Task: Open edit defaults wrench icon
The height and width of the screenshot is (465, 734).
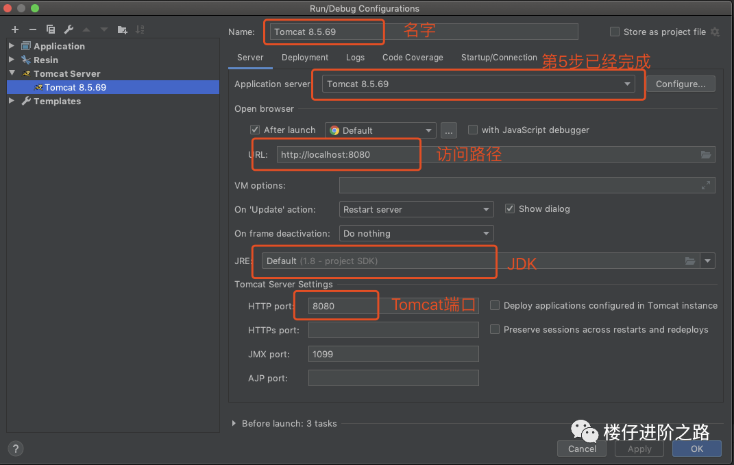Action: point(69,29)
